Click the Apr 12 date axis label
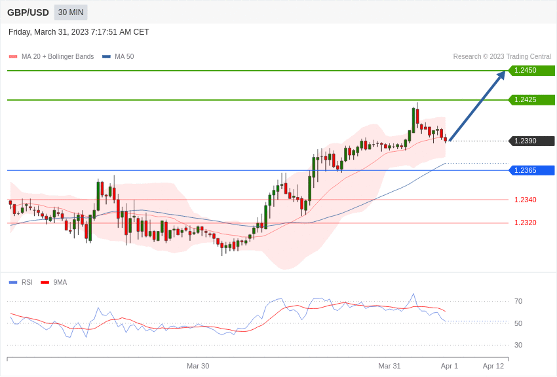Image resolution: width=557 pixels, height=377 pixels. [493, 366]
